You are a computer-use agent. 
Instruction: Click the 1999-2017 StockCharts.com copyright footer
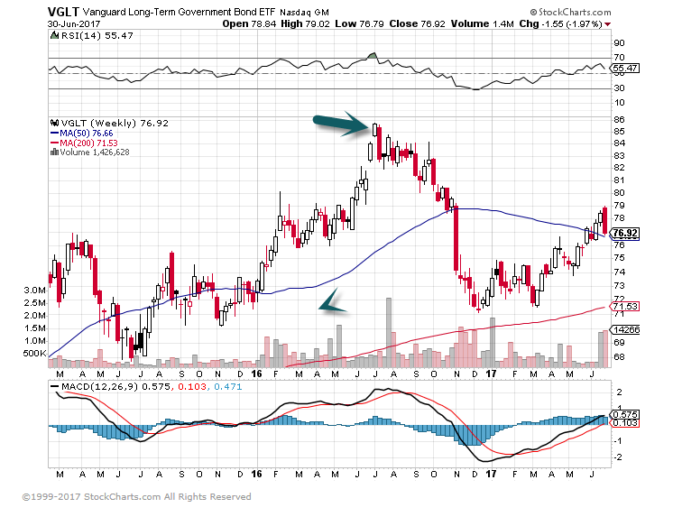click(136, 497)
